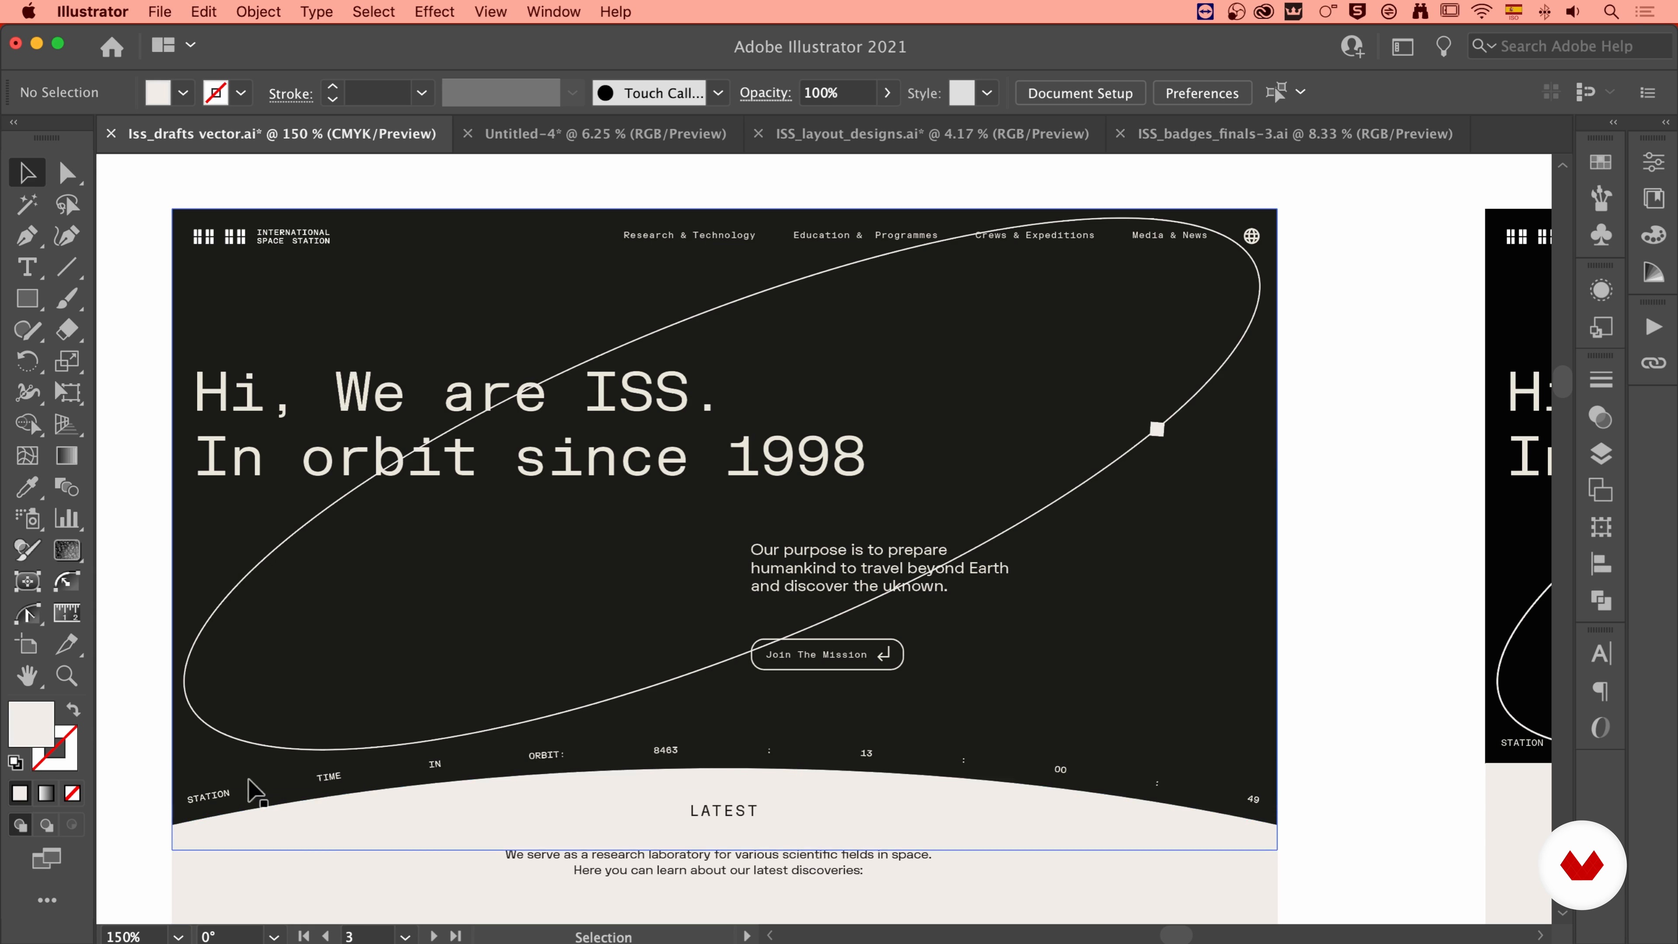Select the Lasso tool
1678x944 pixels.
[x=67, y=205]
